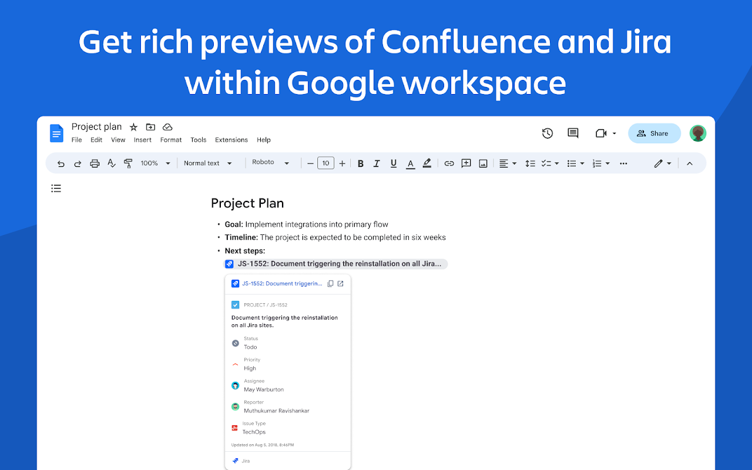752x470 pixels.
Task: Collapse the toolbar with the chevron
Action: coord(690,163)
